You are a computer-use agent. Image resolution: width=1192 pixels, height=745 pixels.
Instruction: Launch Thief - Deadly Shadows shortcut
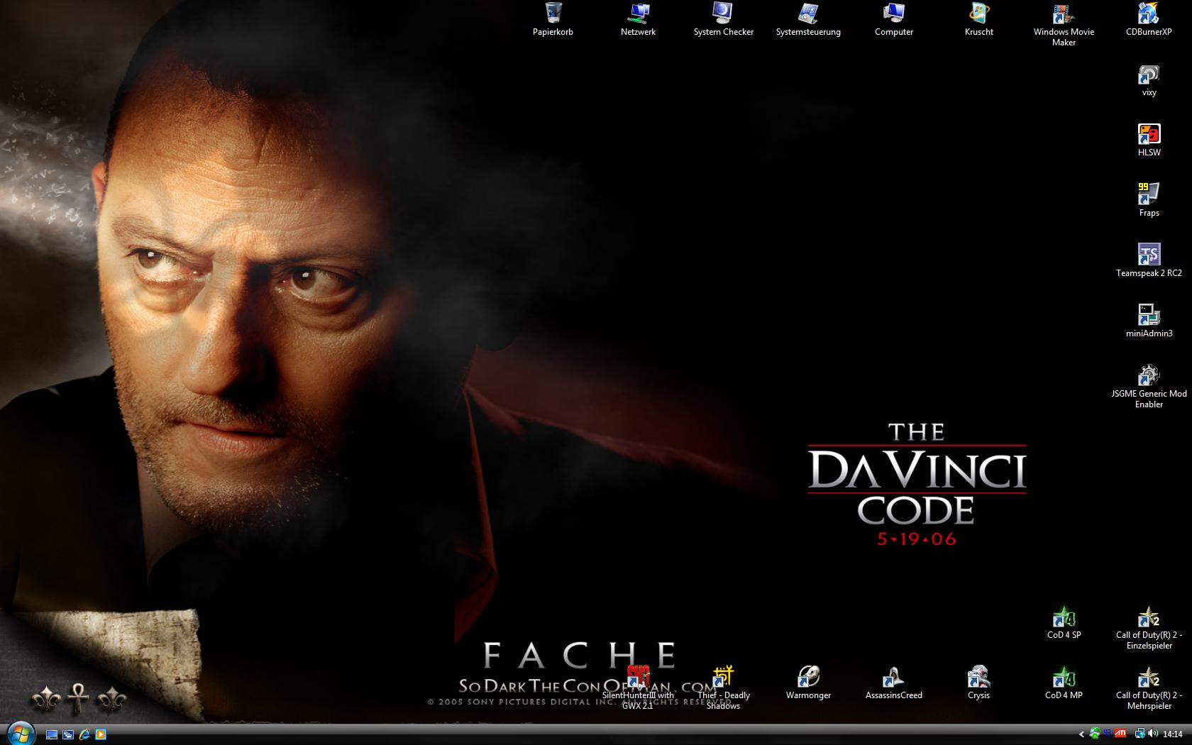[x=723, y=688]
